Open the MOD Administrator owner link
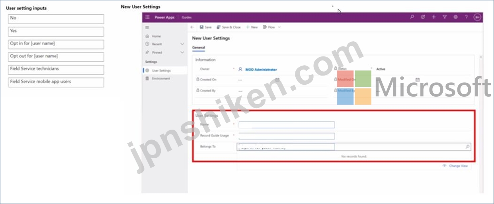494x204 pixels. 261,70
